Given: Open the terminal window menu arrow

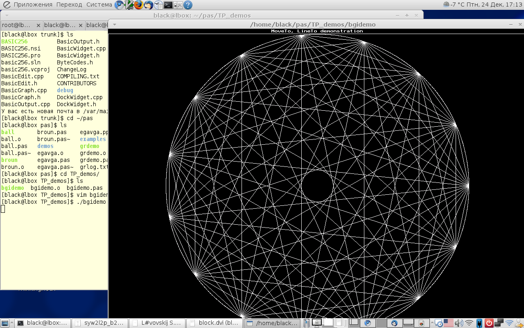Looking at the screenshot, I should [7, 16].
